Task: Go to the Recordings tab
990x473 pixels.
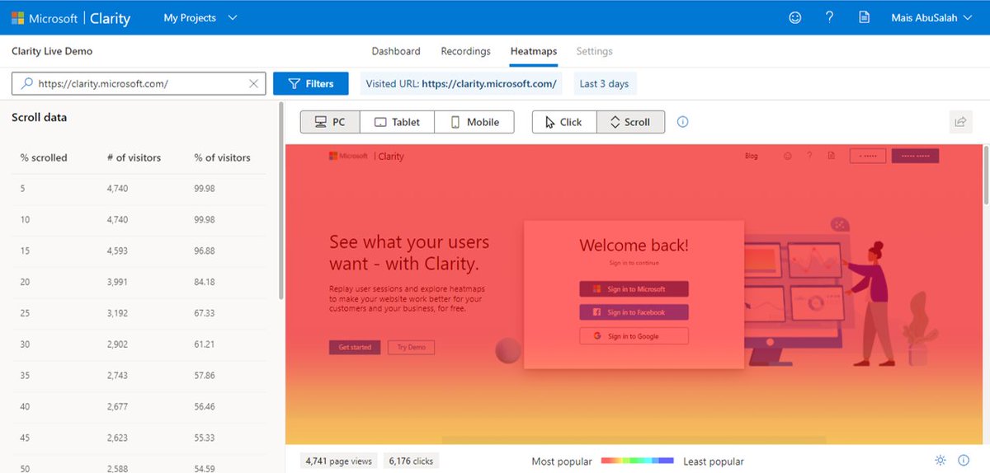Action: (465, 51)
